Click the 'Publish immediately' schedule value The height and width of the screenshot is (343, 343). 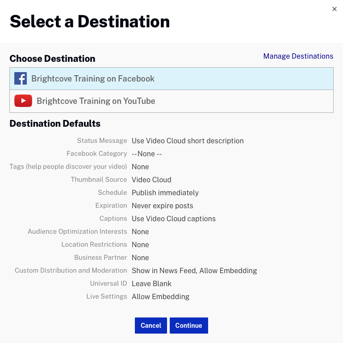tap(165, 193)
